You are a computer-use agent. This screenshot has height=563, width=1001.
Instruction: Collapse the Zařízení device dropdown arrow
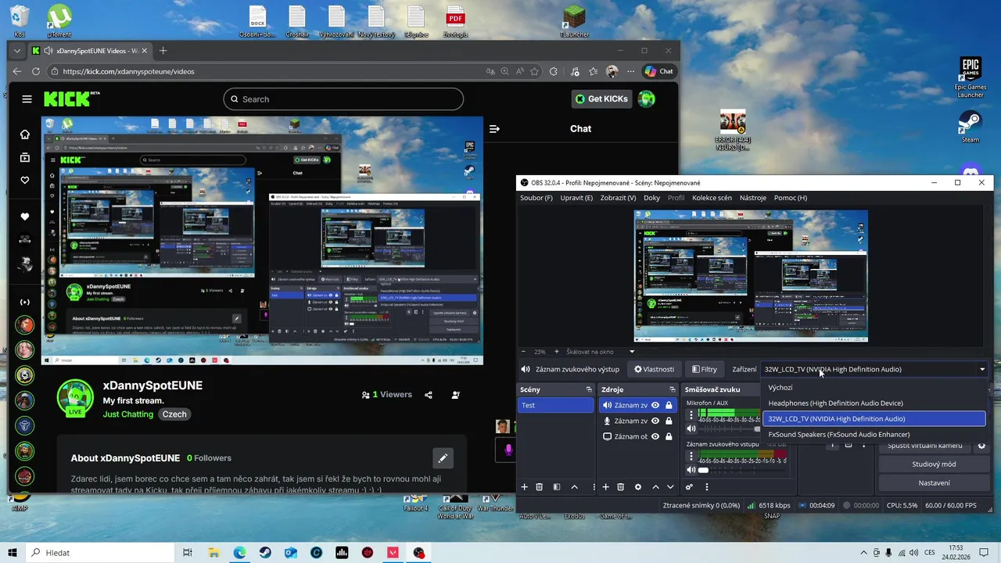click(x=982, y=369)
